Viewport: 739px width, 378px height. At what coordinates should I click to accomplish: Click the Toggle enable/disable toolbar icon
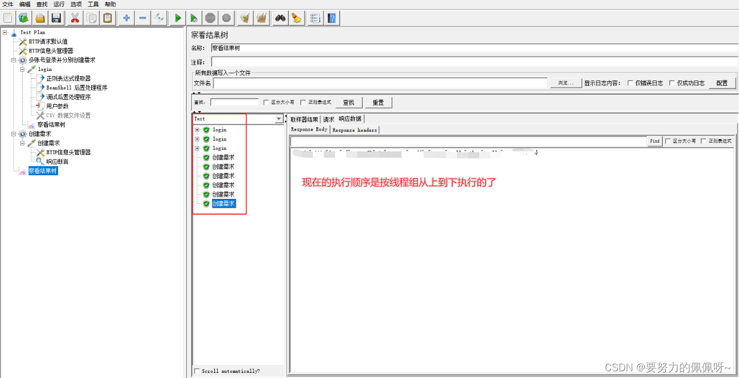point(159,18)
